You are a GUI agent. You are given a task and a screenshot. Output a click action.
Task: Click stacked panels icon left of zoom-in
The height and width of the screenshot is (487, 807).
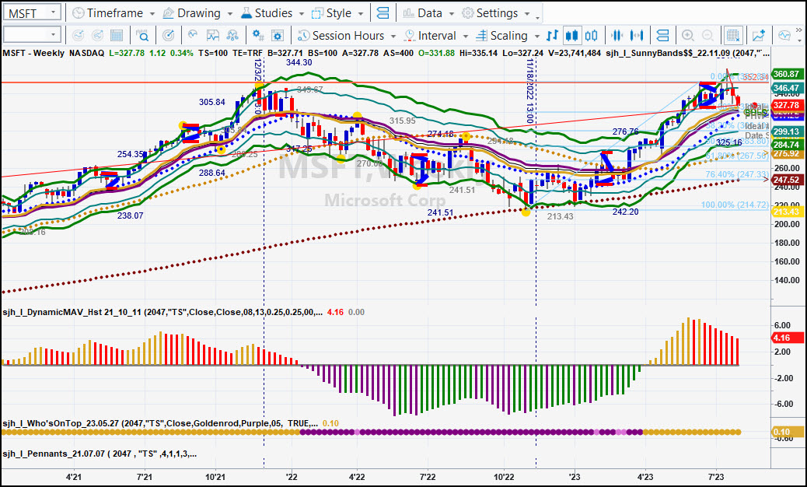pyautogui.click(x=663, y=36)
